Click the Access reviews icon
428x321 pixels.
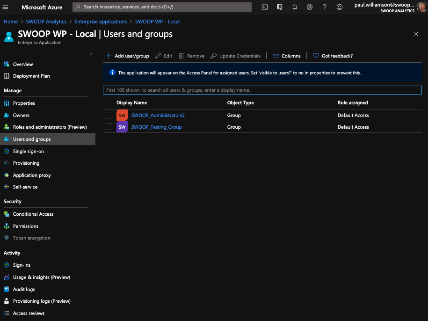pos(7,313)
